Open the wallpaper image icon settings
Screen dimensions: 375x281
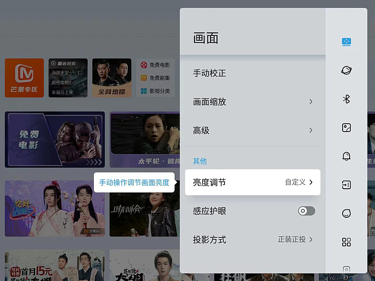coord(346,127)
